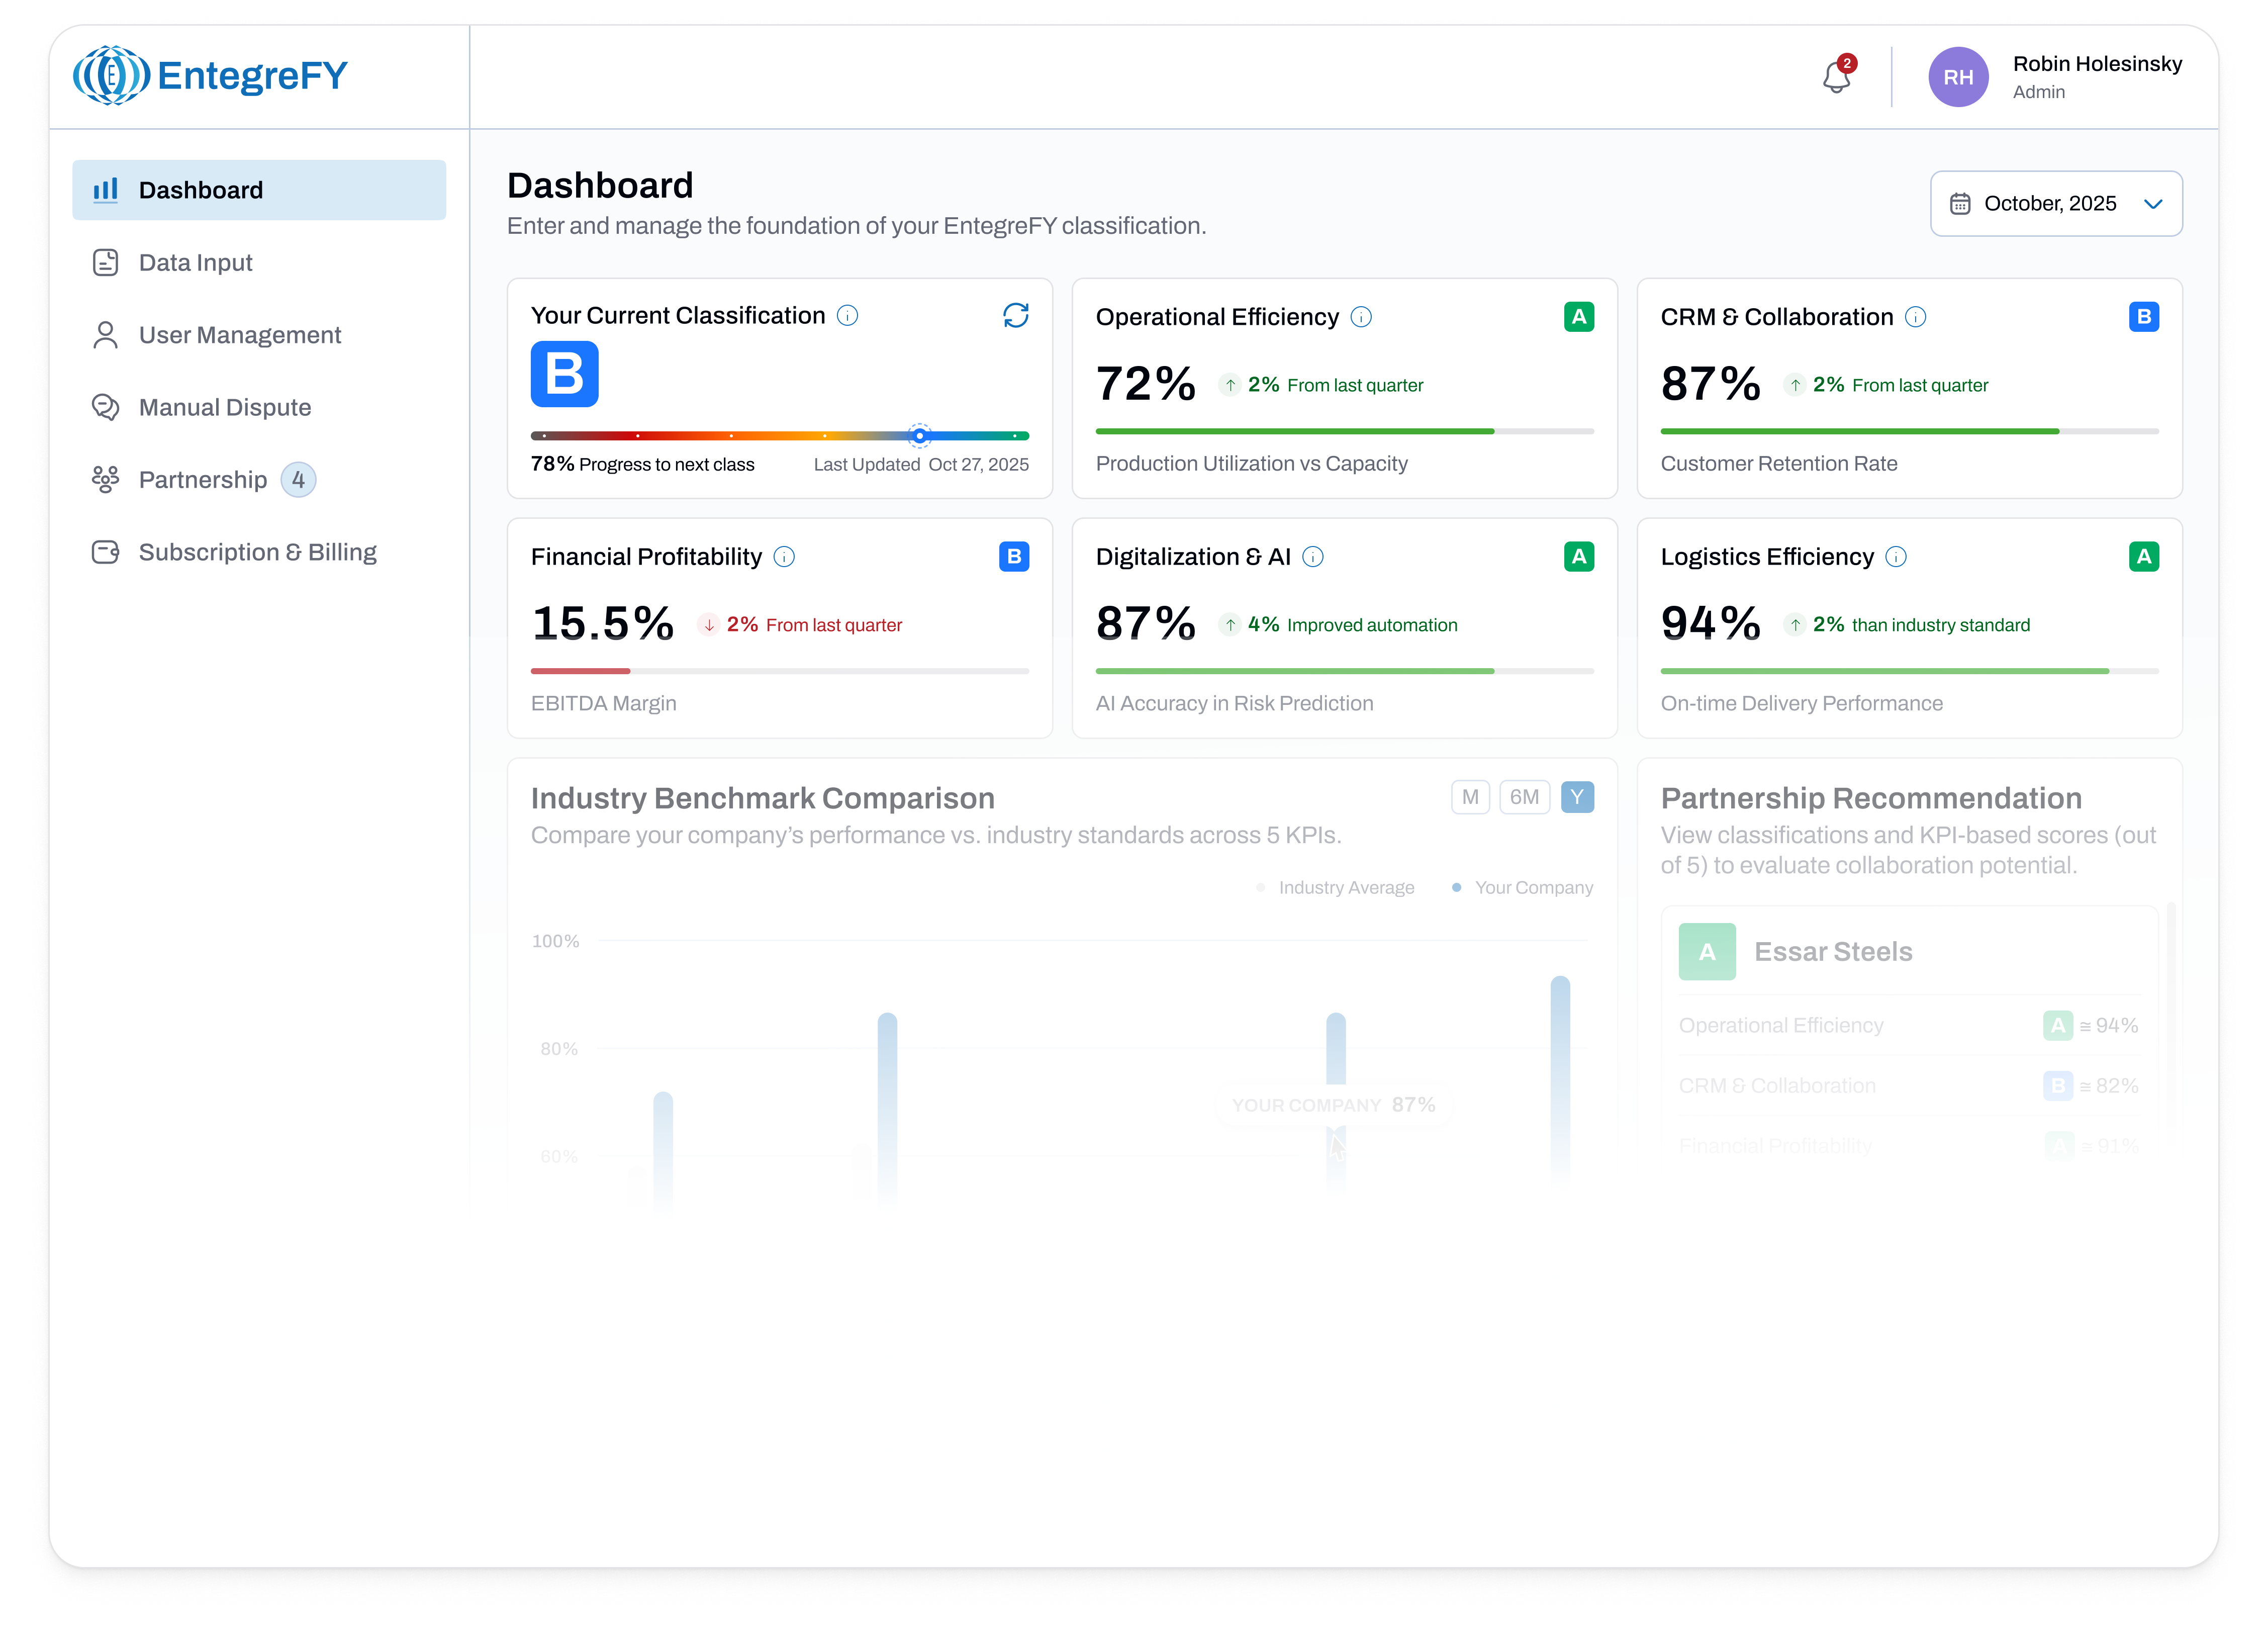Image resolution: width=2268 pixels, height=1641 pixels.
Task: Click the Partnership count badge 4
Action: (298, 480)
